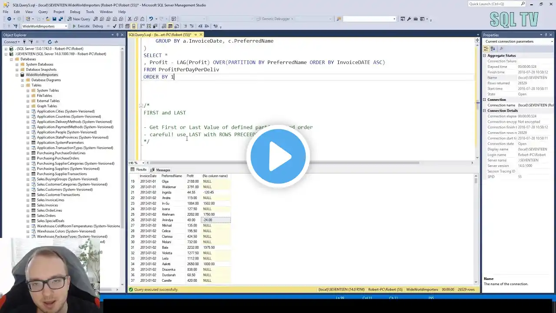Collapse the Connection Details property section
The width and height of the screenshot is (556, 313).
(x=485, y=111)
